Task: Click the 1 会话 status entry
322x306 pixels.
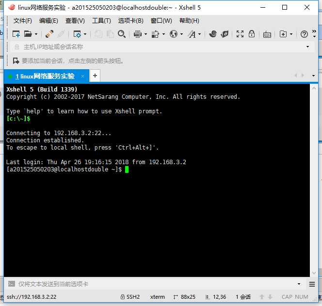Action: pyautogui.click(x=243, y=297)
